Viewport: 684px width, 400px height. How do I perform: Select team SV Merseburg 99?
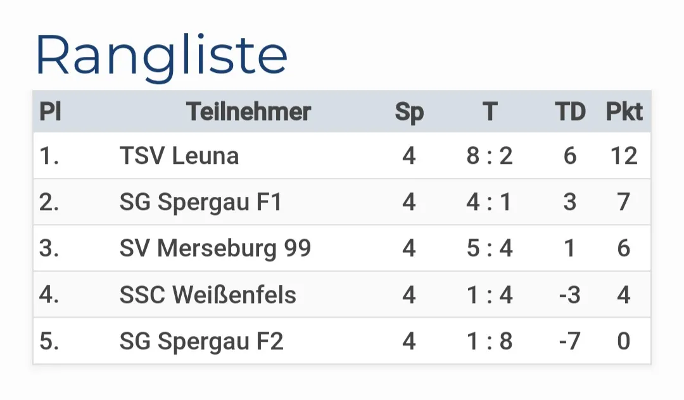(x=215, y=249)
